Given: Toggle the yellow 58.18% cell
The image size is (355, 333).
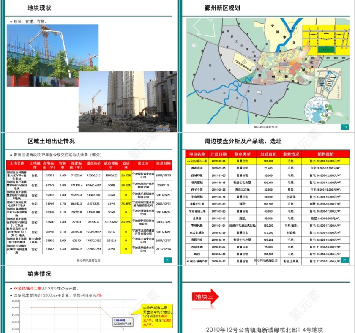Looking at the screenshot, I should [x=125, y=185].
